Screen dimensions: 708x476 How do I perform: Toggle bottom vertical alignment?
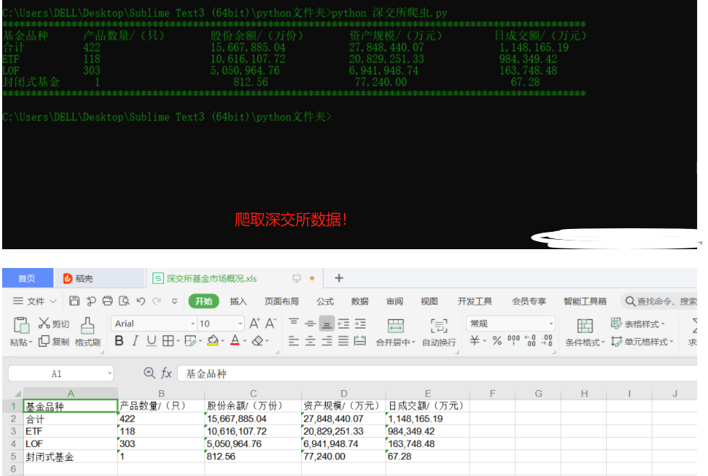click(x=327, y=324)
